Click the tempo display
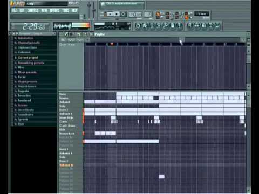The image size is (259, 194). click(x=135, y=15)
